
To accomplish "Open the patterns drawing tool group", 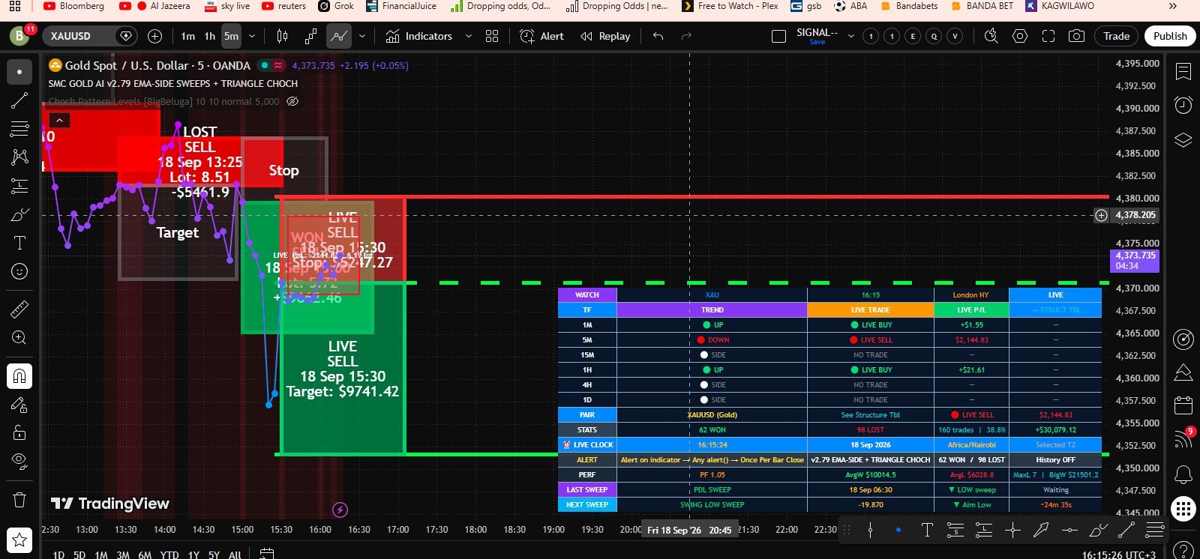I will 19,157.
